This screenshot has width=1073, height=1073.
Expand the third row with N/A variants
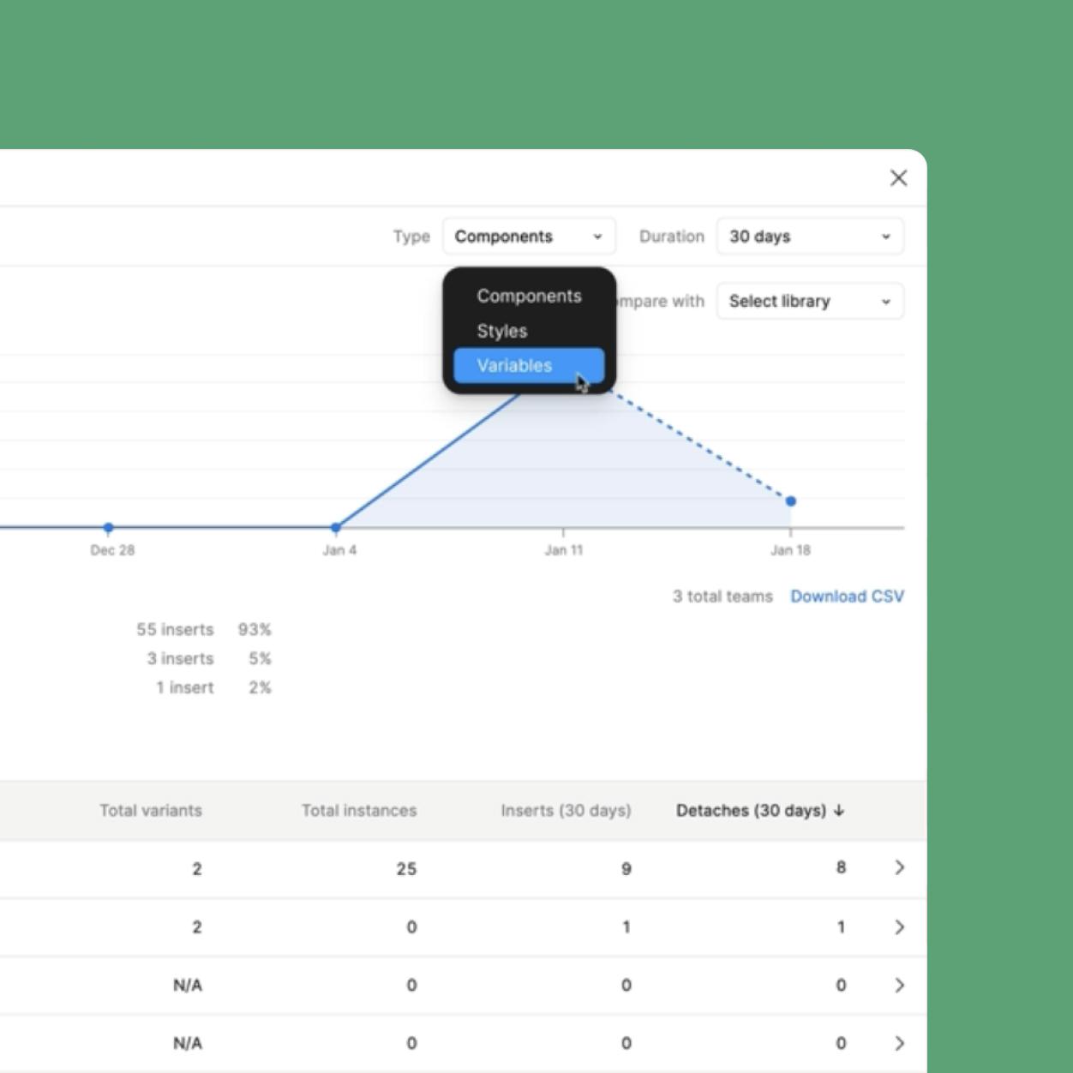point(899,985)
